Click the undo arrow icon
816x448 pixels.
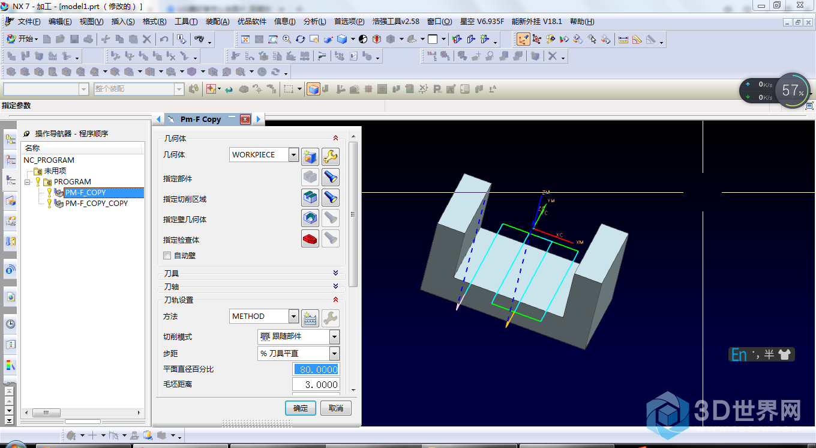pos(164,39)
